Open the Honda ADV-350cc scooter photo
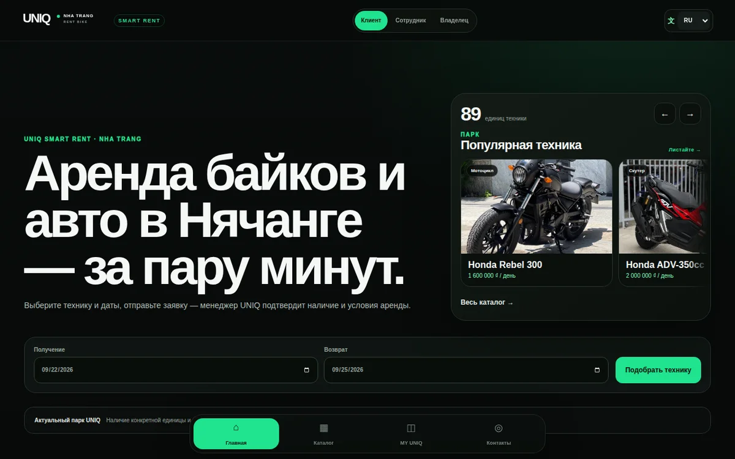This screenshot has height=459, width=735. (x=663, y=206)
